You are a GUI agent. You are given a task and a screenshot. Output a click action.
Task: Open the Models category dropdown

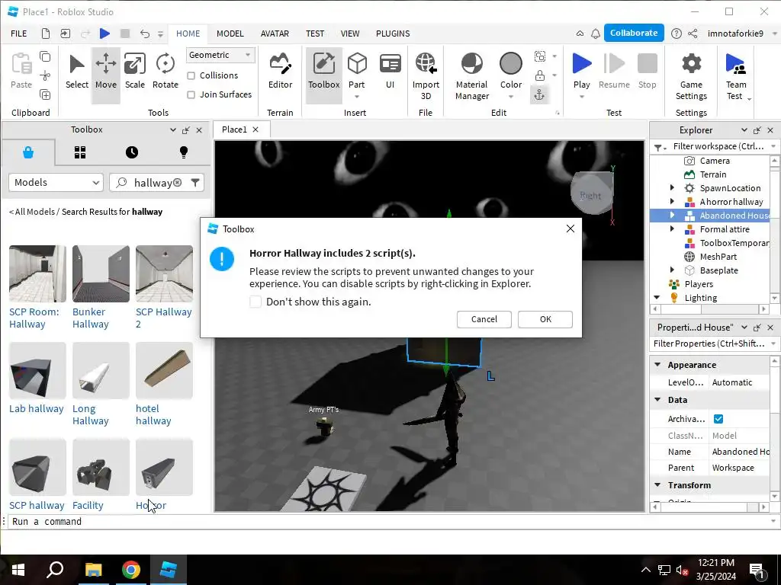click(56, 183)
